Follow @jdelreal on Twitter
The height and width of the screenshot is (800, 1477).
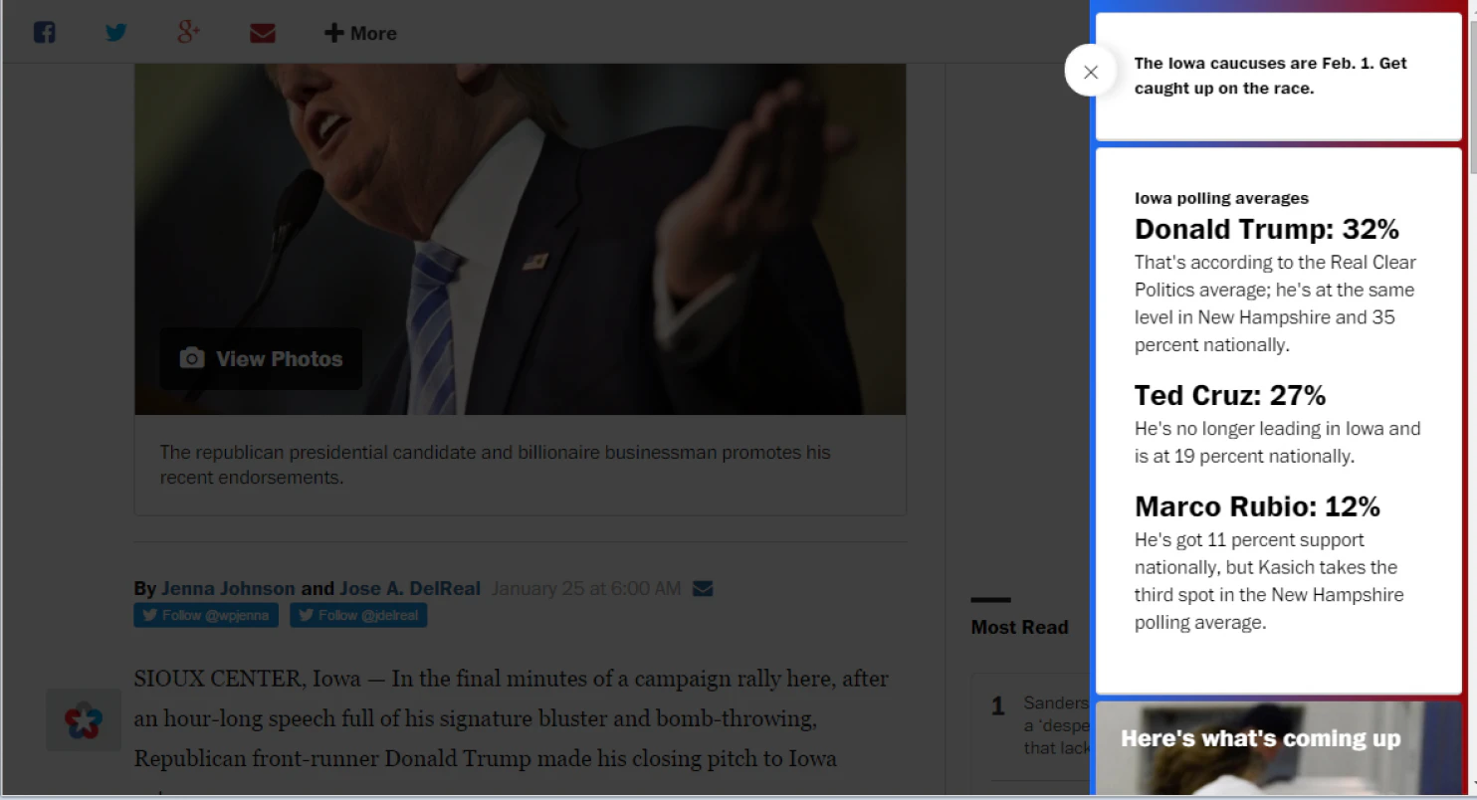pos(358,615)
